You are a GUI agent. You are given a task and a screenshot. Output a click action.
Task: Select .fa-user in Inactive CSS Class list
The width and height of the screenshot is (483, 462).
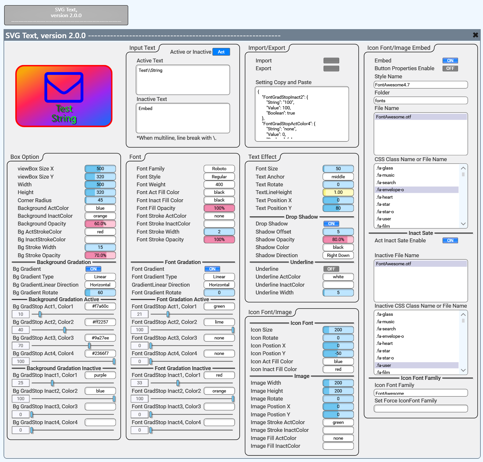[x=417, y=365]
